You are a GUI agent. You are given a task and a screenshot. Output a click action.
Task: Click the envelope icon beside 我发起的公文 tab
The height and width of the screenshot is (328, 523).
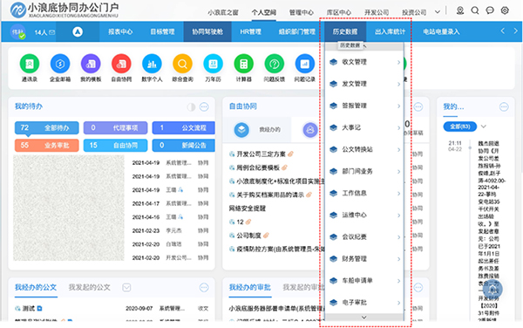coord(126,287)
